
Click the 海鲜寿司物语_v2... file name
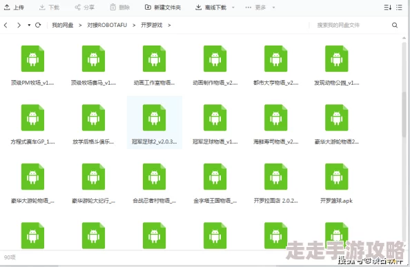click(276, 142)
